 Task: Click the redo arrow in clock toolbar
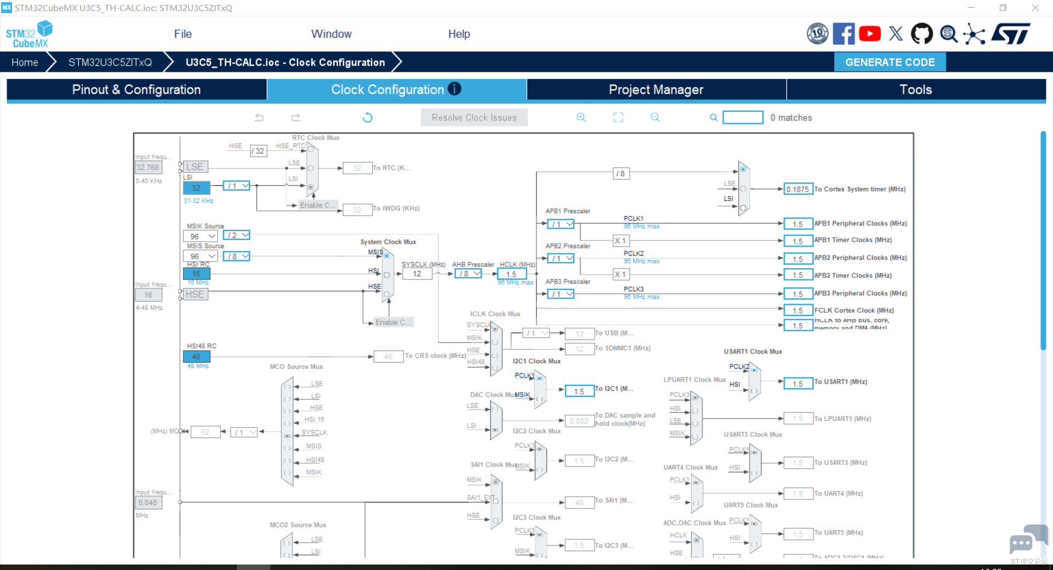click(296, 117)
